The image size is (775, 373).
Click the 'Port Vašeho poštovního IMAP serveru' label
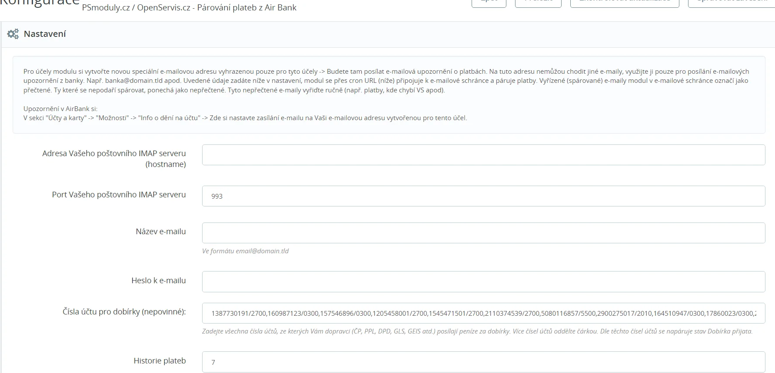119,194
